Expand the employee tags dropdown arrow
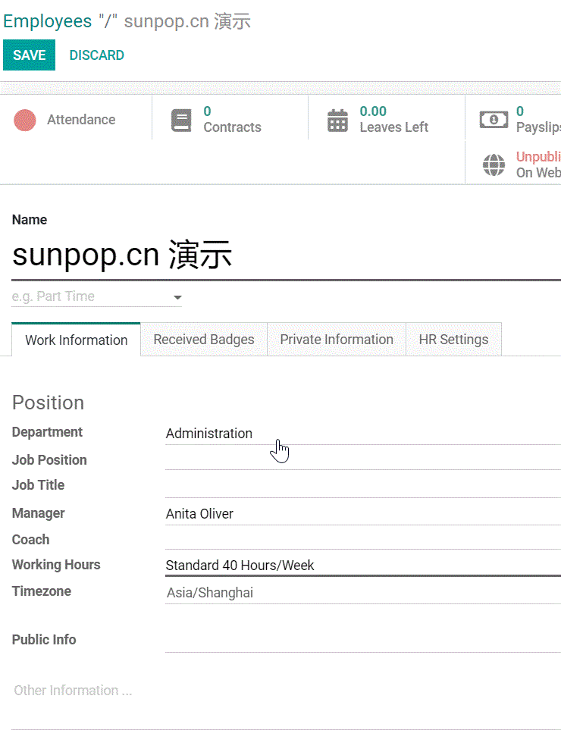Image resolution: width=561 pixels, height=749 pixels. coord(177,297)
